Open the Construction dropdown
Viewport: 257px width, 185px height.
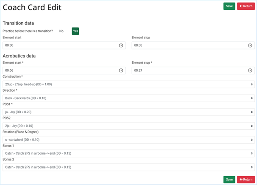pos(128,84)
